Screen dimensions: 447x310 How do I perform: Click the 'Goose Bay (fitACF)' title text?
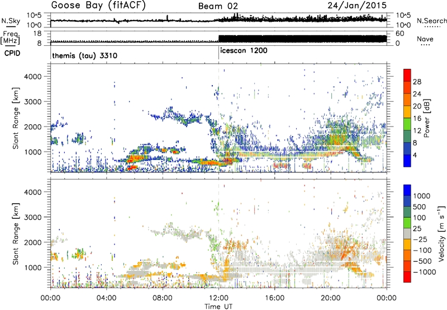(98, 6)
